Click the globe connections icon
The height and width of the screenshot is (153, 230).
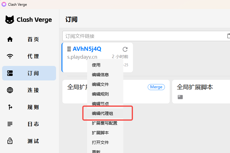coord(10,90)
